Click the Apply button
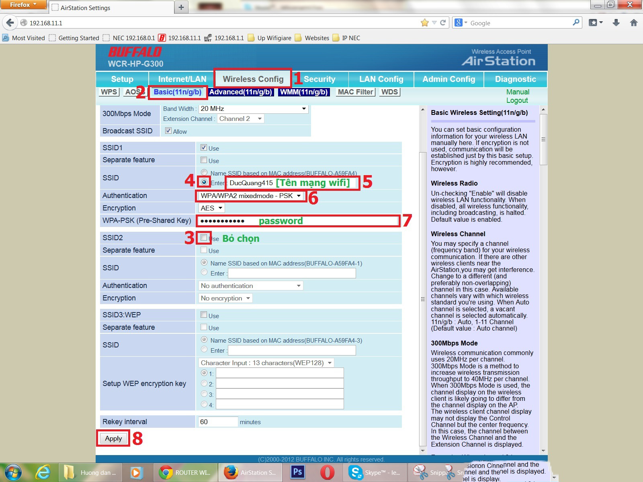 [113, 439]
